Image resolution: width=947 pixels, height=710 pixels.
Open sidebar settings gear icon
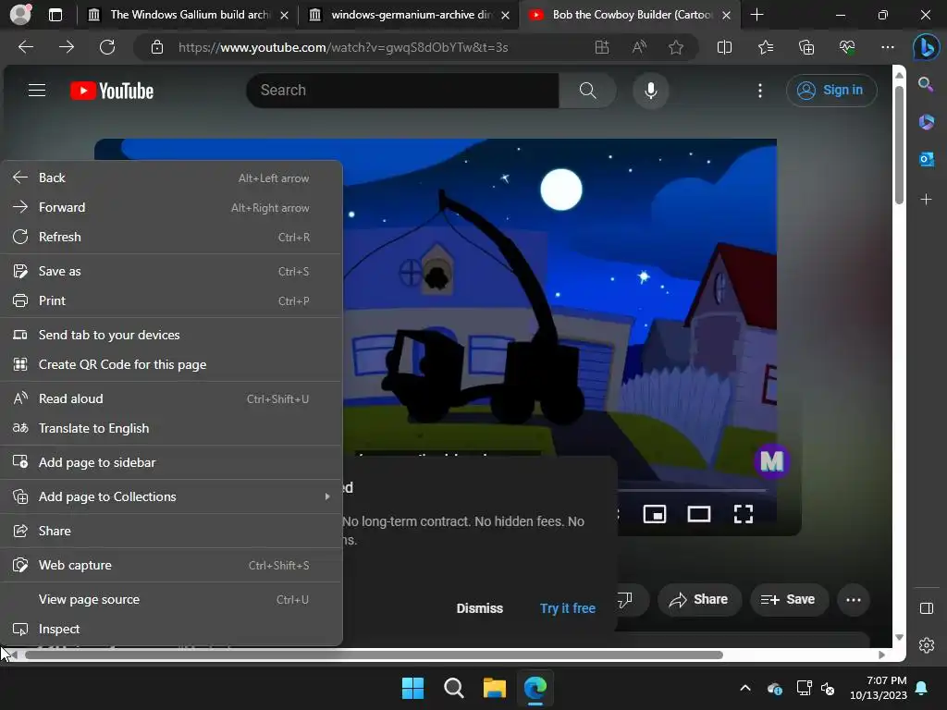tap(927, 645)
